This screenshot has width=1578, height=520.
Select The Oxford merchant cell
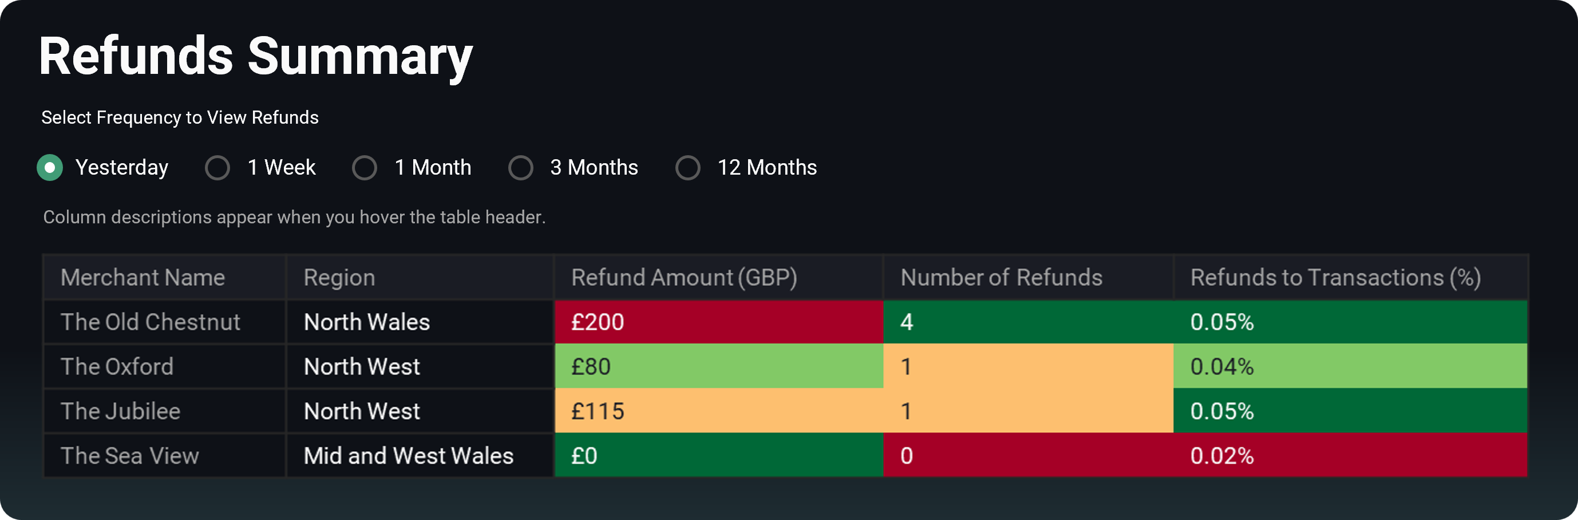coord(117,367)
